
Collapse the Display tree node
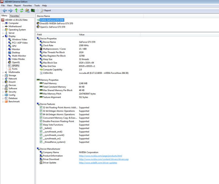tap(3, 36)
